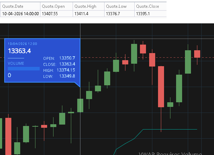The height and width of the screenshot is (155, 214).
Task: Select the 10-04-2026 14:00:00 date cell
Action: click(20, 14)
